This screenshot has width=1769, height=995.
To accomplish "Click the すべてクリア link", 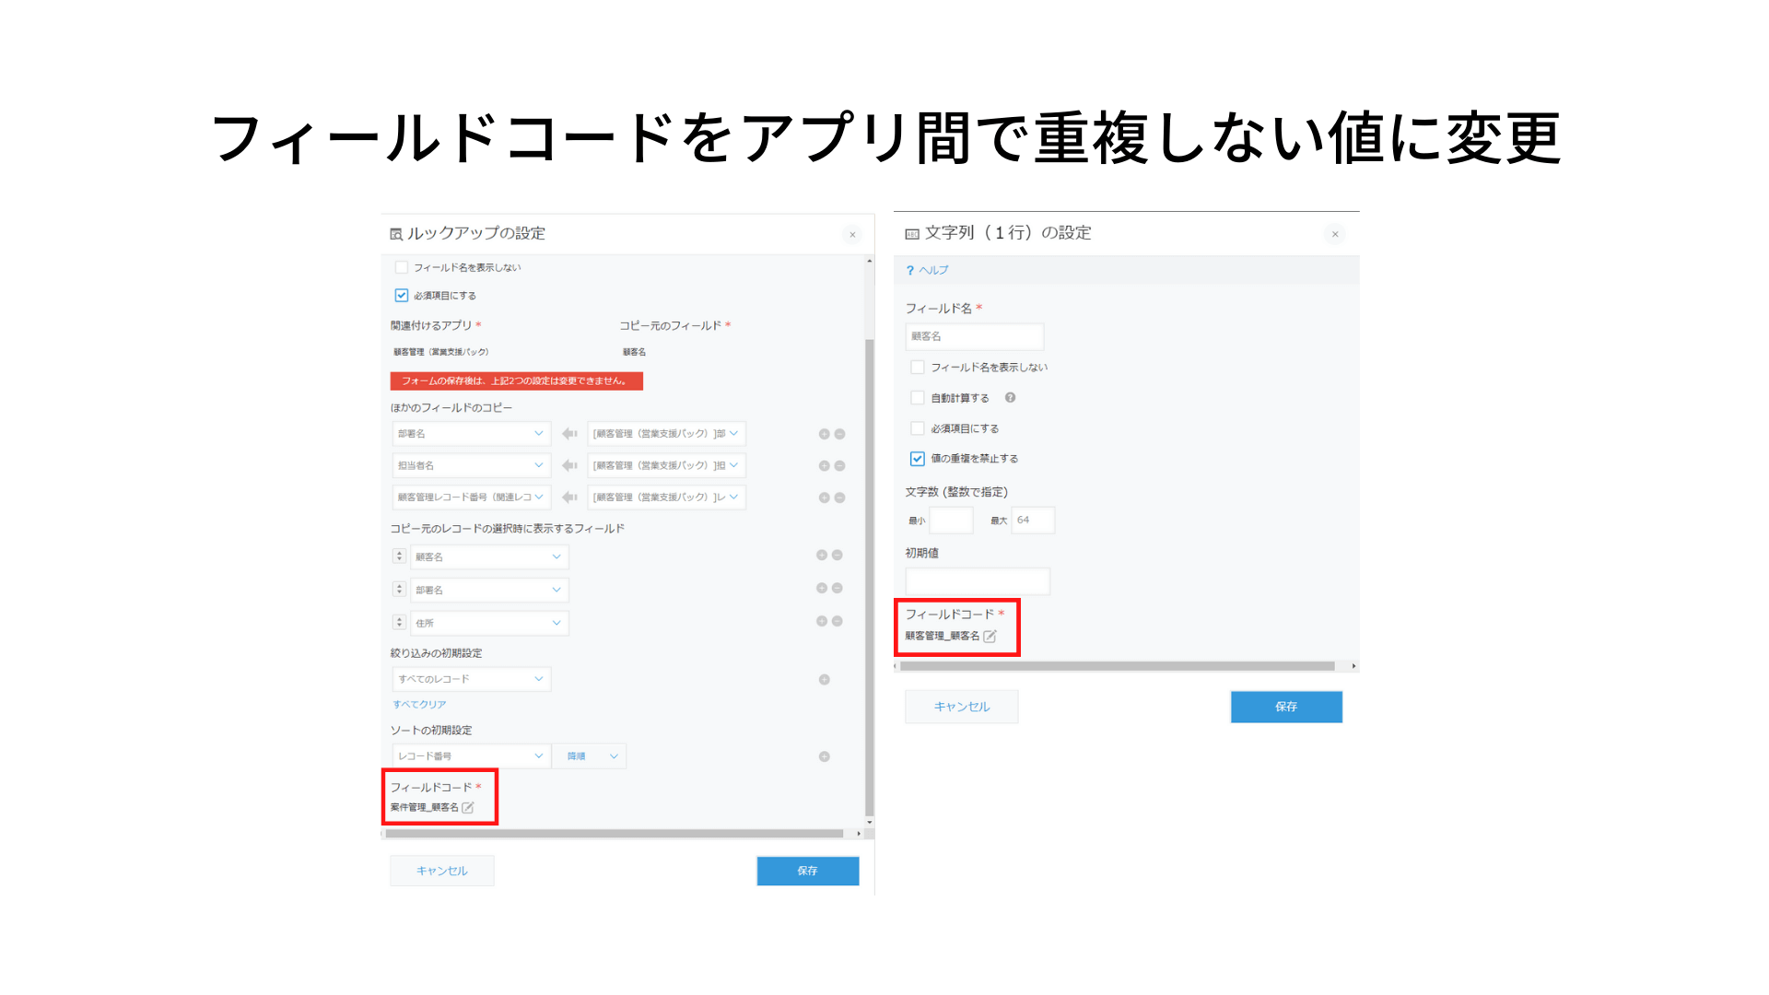I will (x=419, y=705).
